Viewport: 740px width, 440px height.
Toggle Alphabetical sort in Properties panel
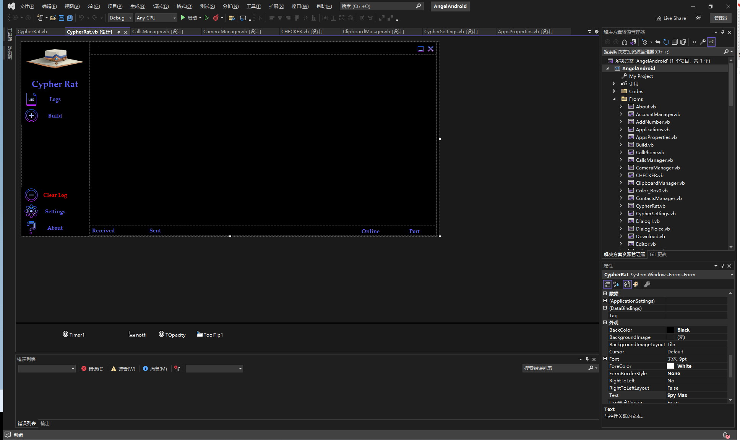coord(616,284)
